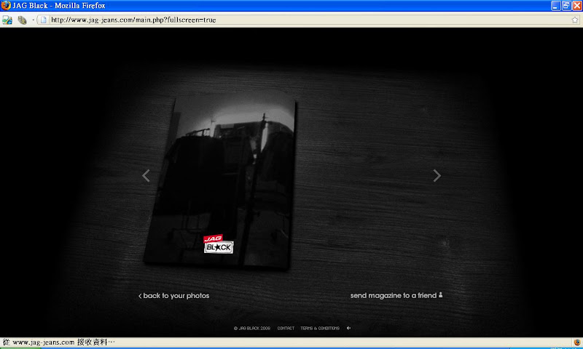Click the first toolbar icon with green arrow

[7, 20]
